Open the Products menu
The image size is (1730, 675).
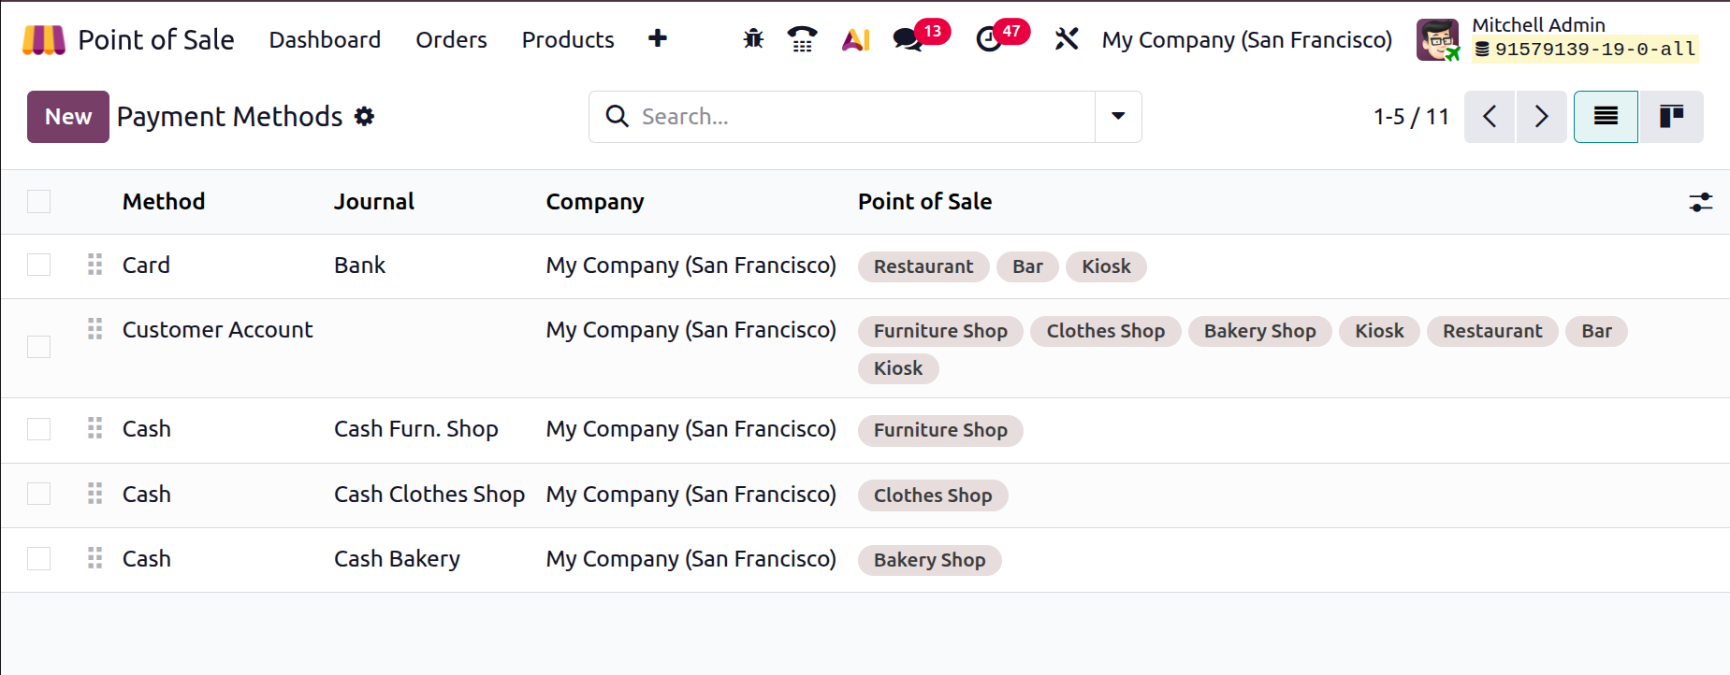[568, 39]
